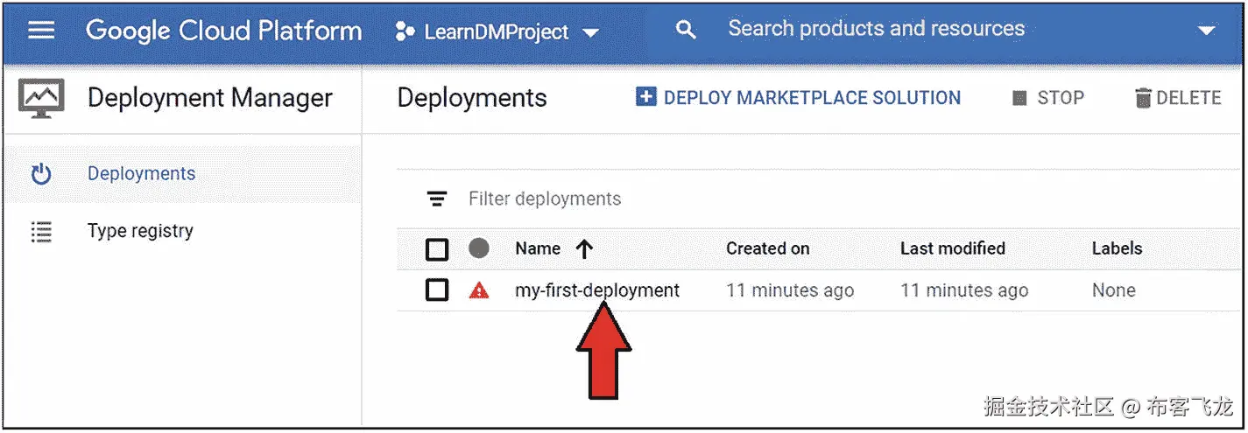Open Type registry in the sidebar
The height and width of the screenshot is (433, 1248).
[x=140, y=232]
